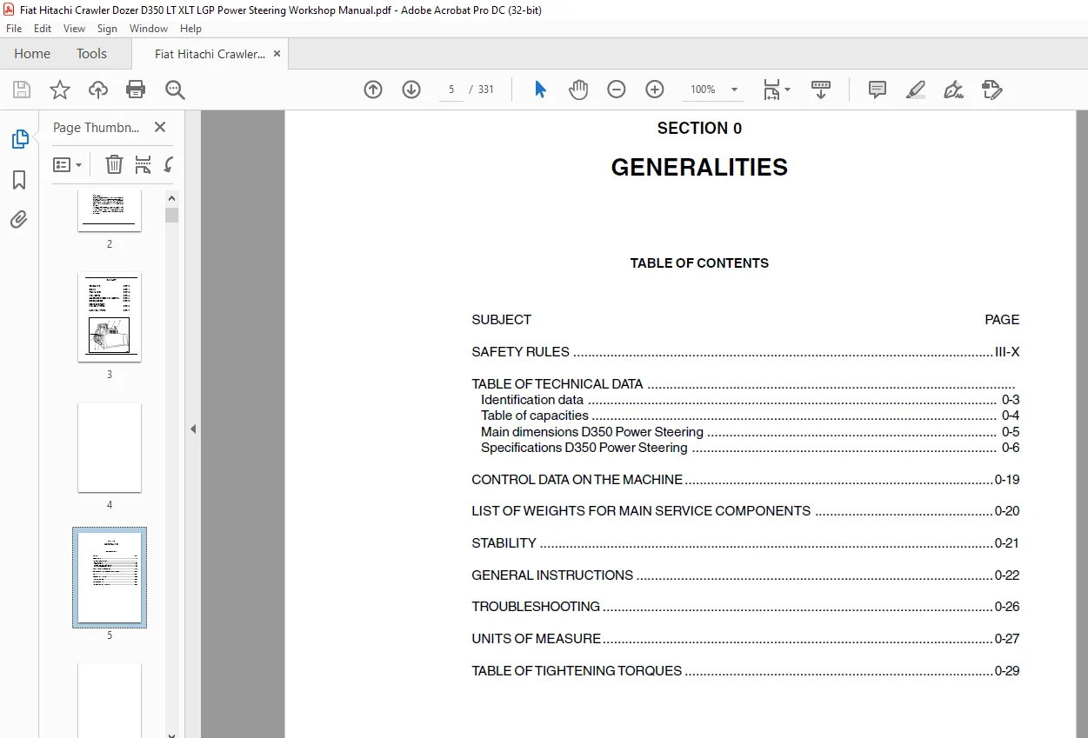This screenshot has height=738, width=1088.
Task: Open the Window menu
Action: pyautogui.click(x=149, y=29)
